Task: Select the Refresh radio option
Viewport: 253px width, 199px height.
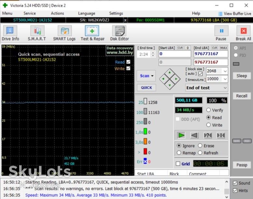Action: (200, 153)
